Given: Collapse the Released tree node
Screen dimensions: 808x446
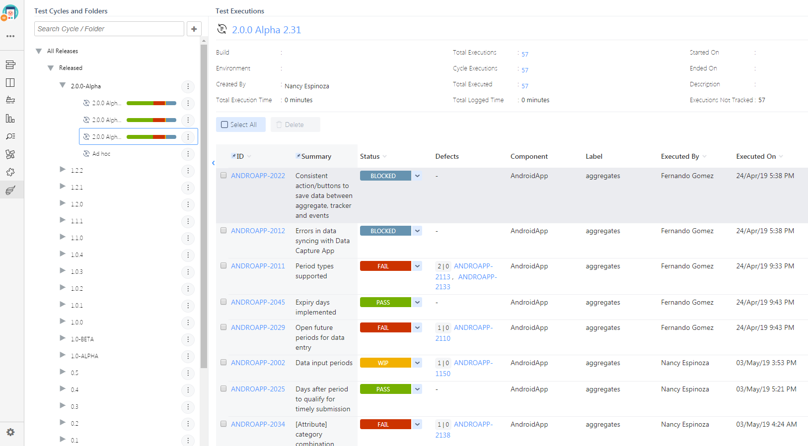Looking at the screenshot, I should [51, 68].
